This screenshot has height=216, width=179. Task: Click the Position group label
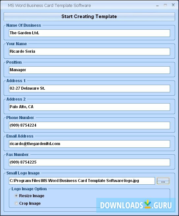pyautogui.click(x=14, y=62)
